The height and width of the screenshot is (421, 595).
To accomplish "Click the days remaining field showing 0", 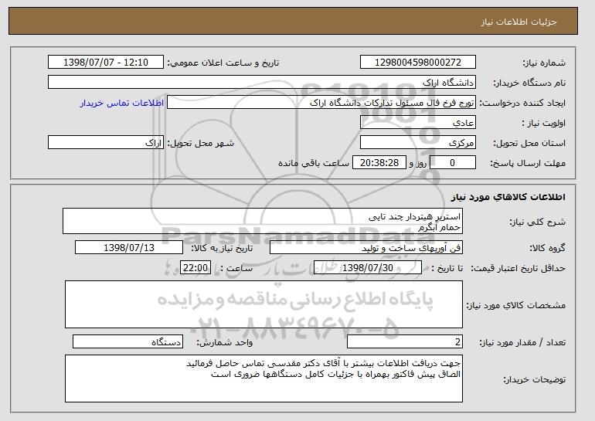I will [x=452, y=163].
